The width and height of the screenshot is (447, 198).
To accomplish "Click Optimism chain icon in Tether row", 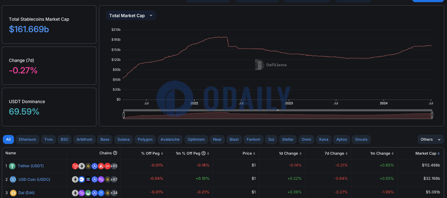I will (x=107, y=166).
